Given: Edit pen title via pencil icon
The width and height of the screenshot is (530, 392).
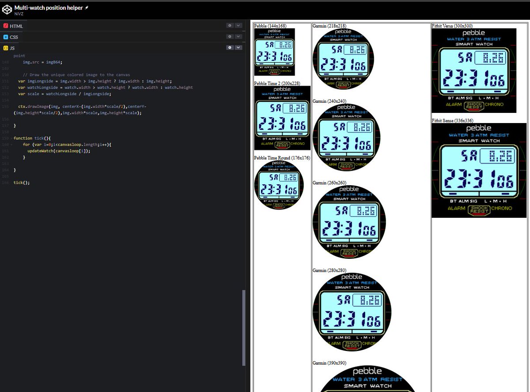Looking at the screenshot, I should pyautogui.click(x=87, y=8).
